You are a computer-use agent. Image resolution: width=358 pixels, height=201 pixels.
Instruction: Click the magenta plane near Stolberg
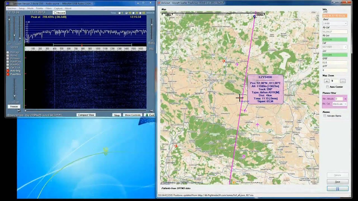pyautogui.click(x=244, y=156)
